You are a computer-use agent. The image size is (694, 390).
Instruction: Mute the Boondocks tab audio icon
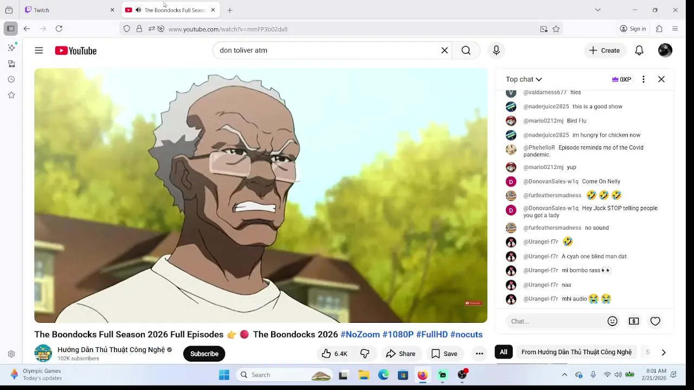coord(138,10)
